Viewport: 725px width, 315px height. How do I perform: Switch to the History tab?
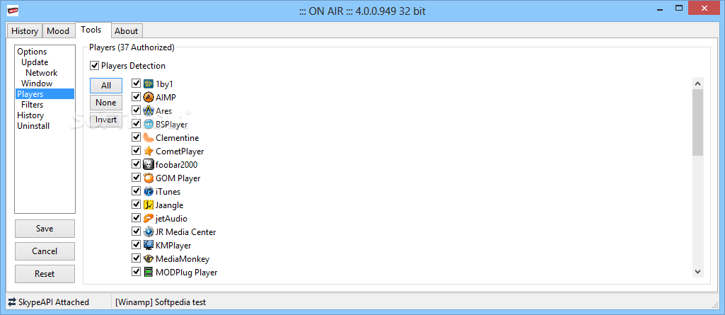(25, 31)
